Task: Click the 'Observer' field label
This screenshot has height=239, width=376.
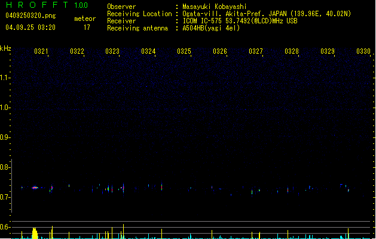Action: (x=121, y=7)
